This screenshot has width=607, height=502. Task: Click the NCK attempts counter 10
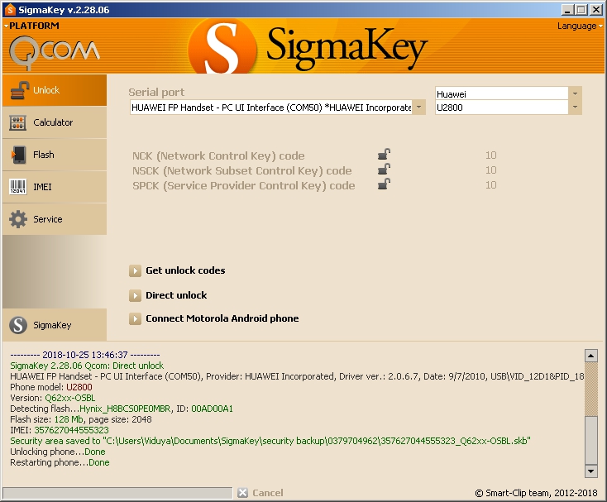tap(491, 155)
